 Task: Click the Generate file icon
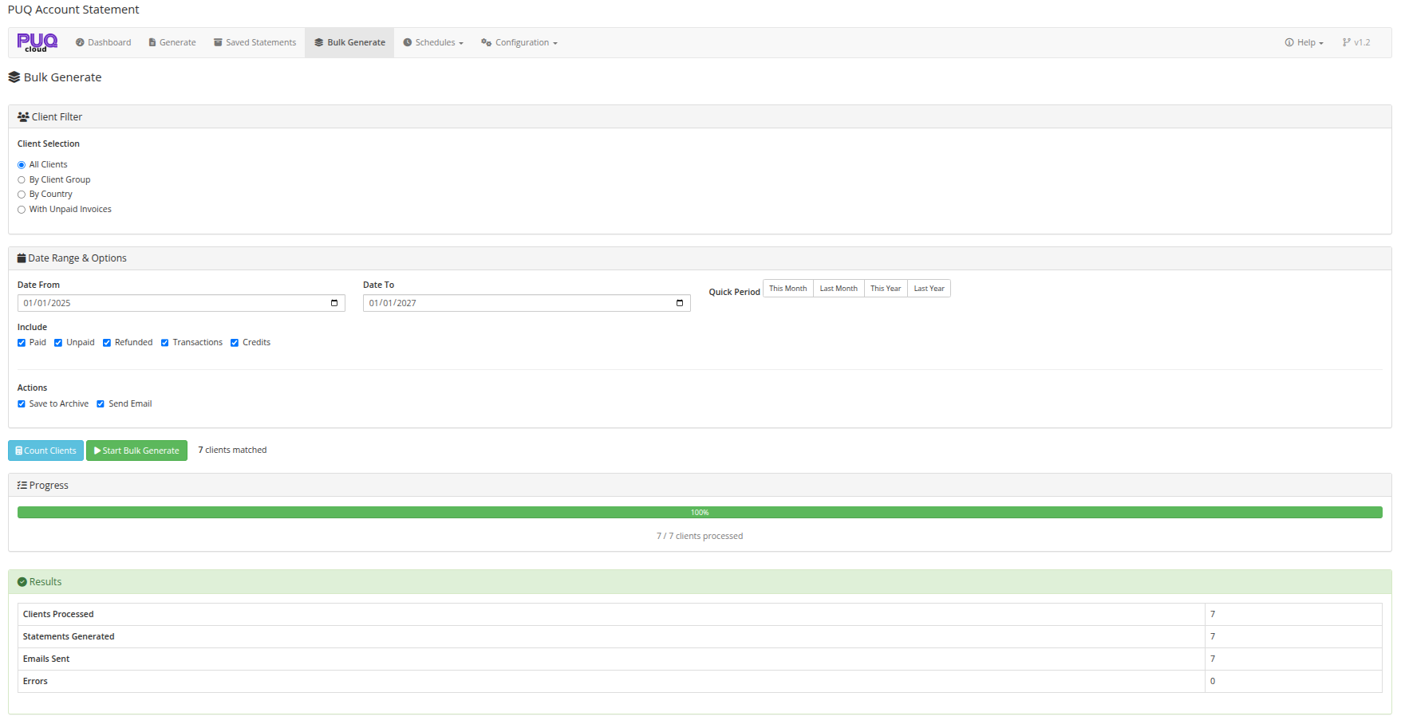pyautogui.click(x=152, y=43)
